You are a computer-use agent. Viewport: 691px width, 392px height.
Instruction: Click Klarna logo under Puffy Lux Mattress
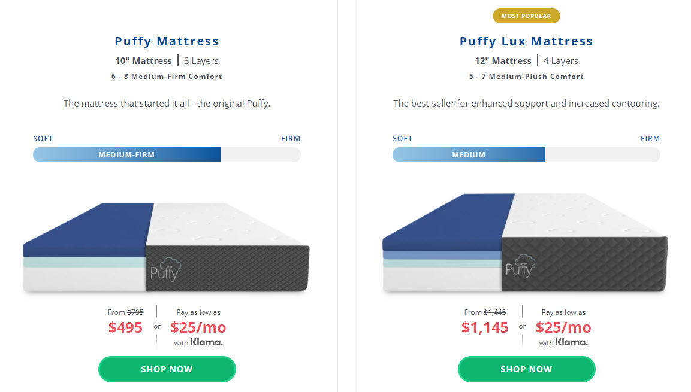coord(572,342)
